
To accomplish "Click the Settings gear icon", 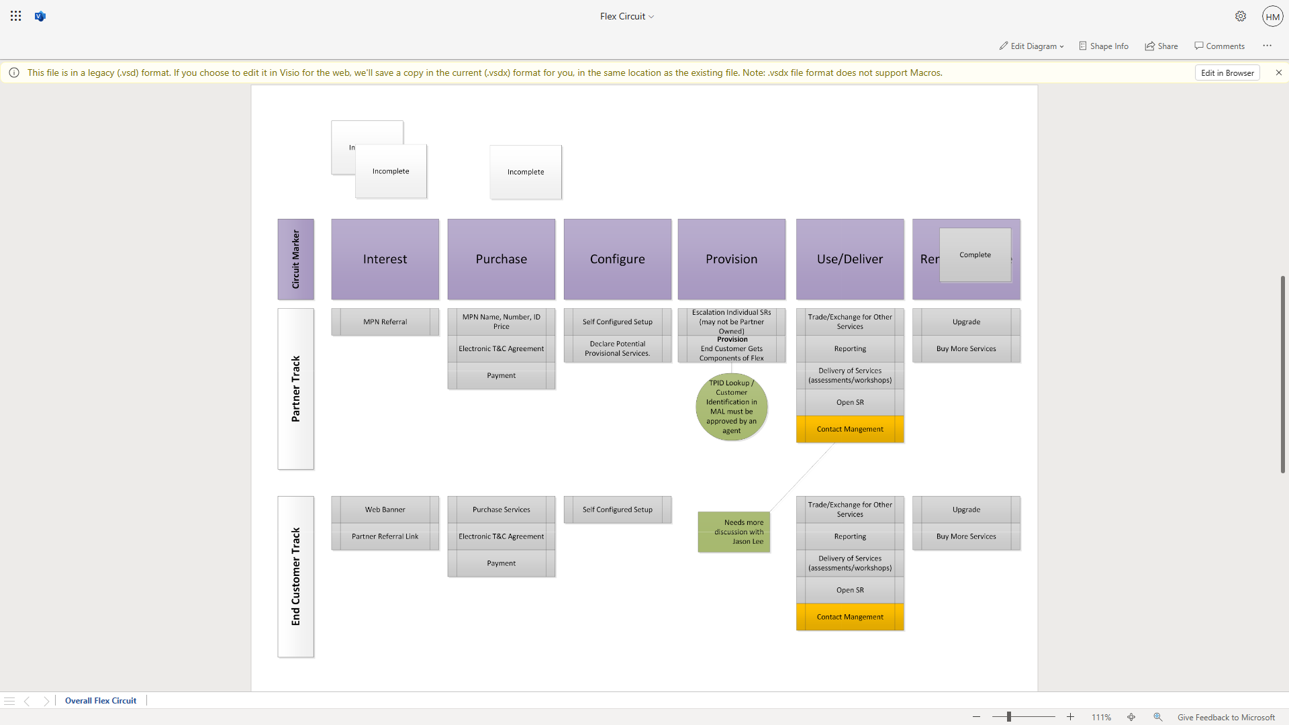I will click(1239, 16).
